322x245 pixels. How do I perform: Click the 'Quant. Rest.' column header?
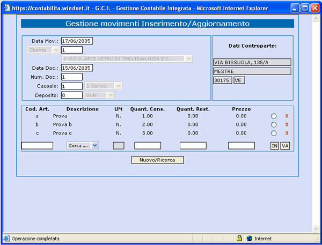click(x=193, y=109)
